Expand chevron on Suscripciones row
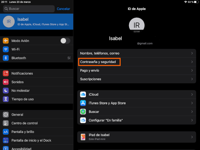This screenshot has width=200, height=150. 192,79
